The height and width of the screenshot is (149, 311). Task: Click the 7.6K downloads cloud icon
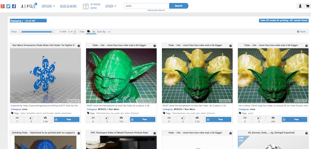click(45, 118)
